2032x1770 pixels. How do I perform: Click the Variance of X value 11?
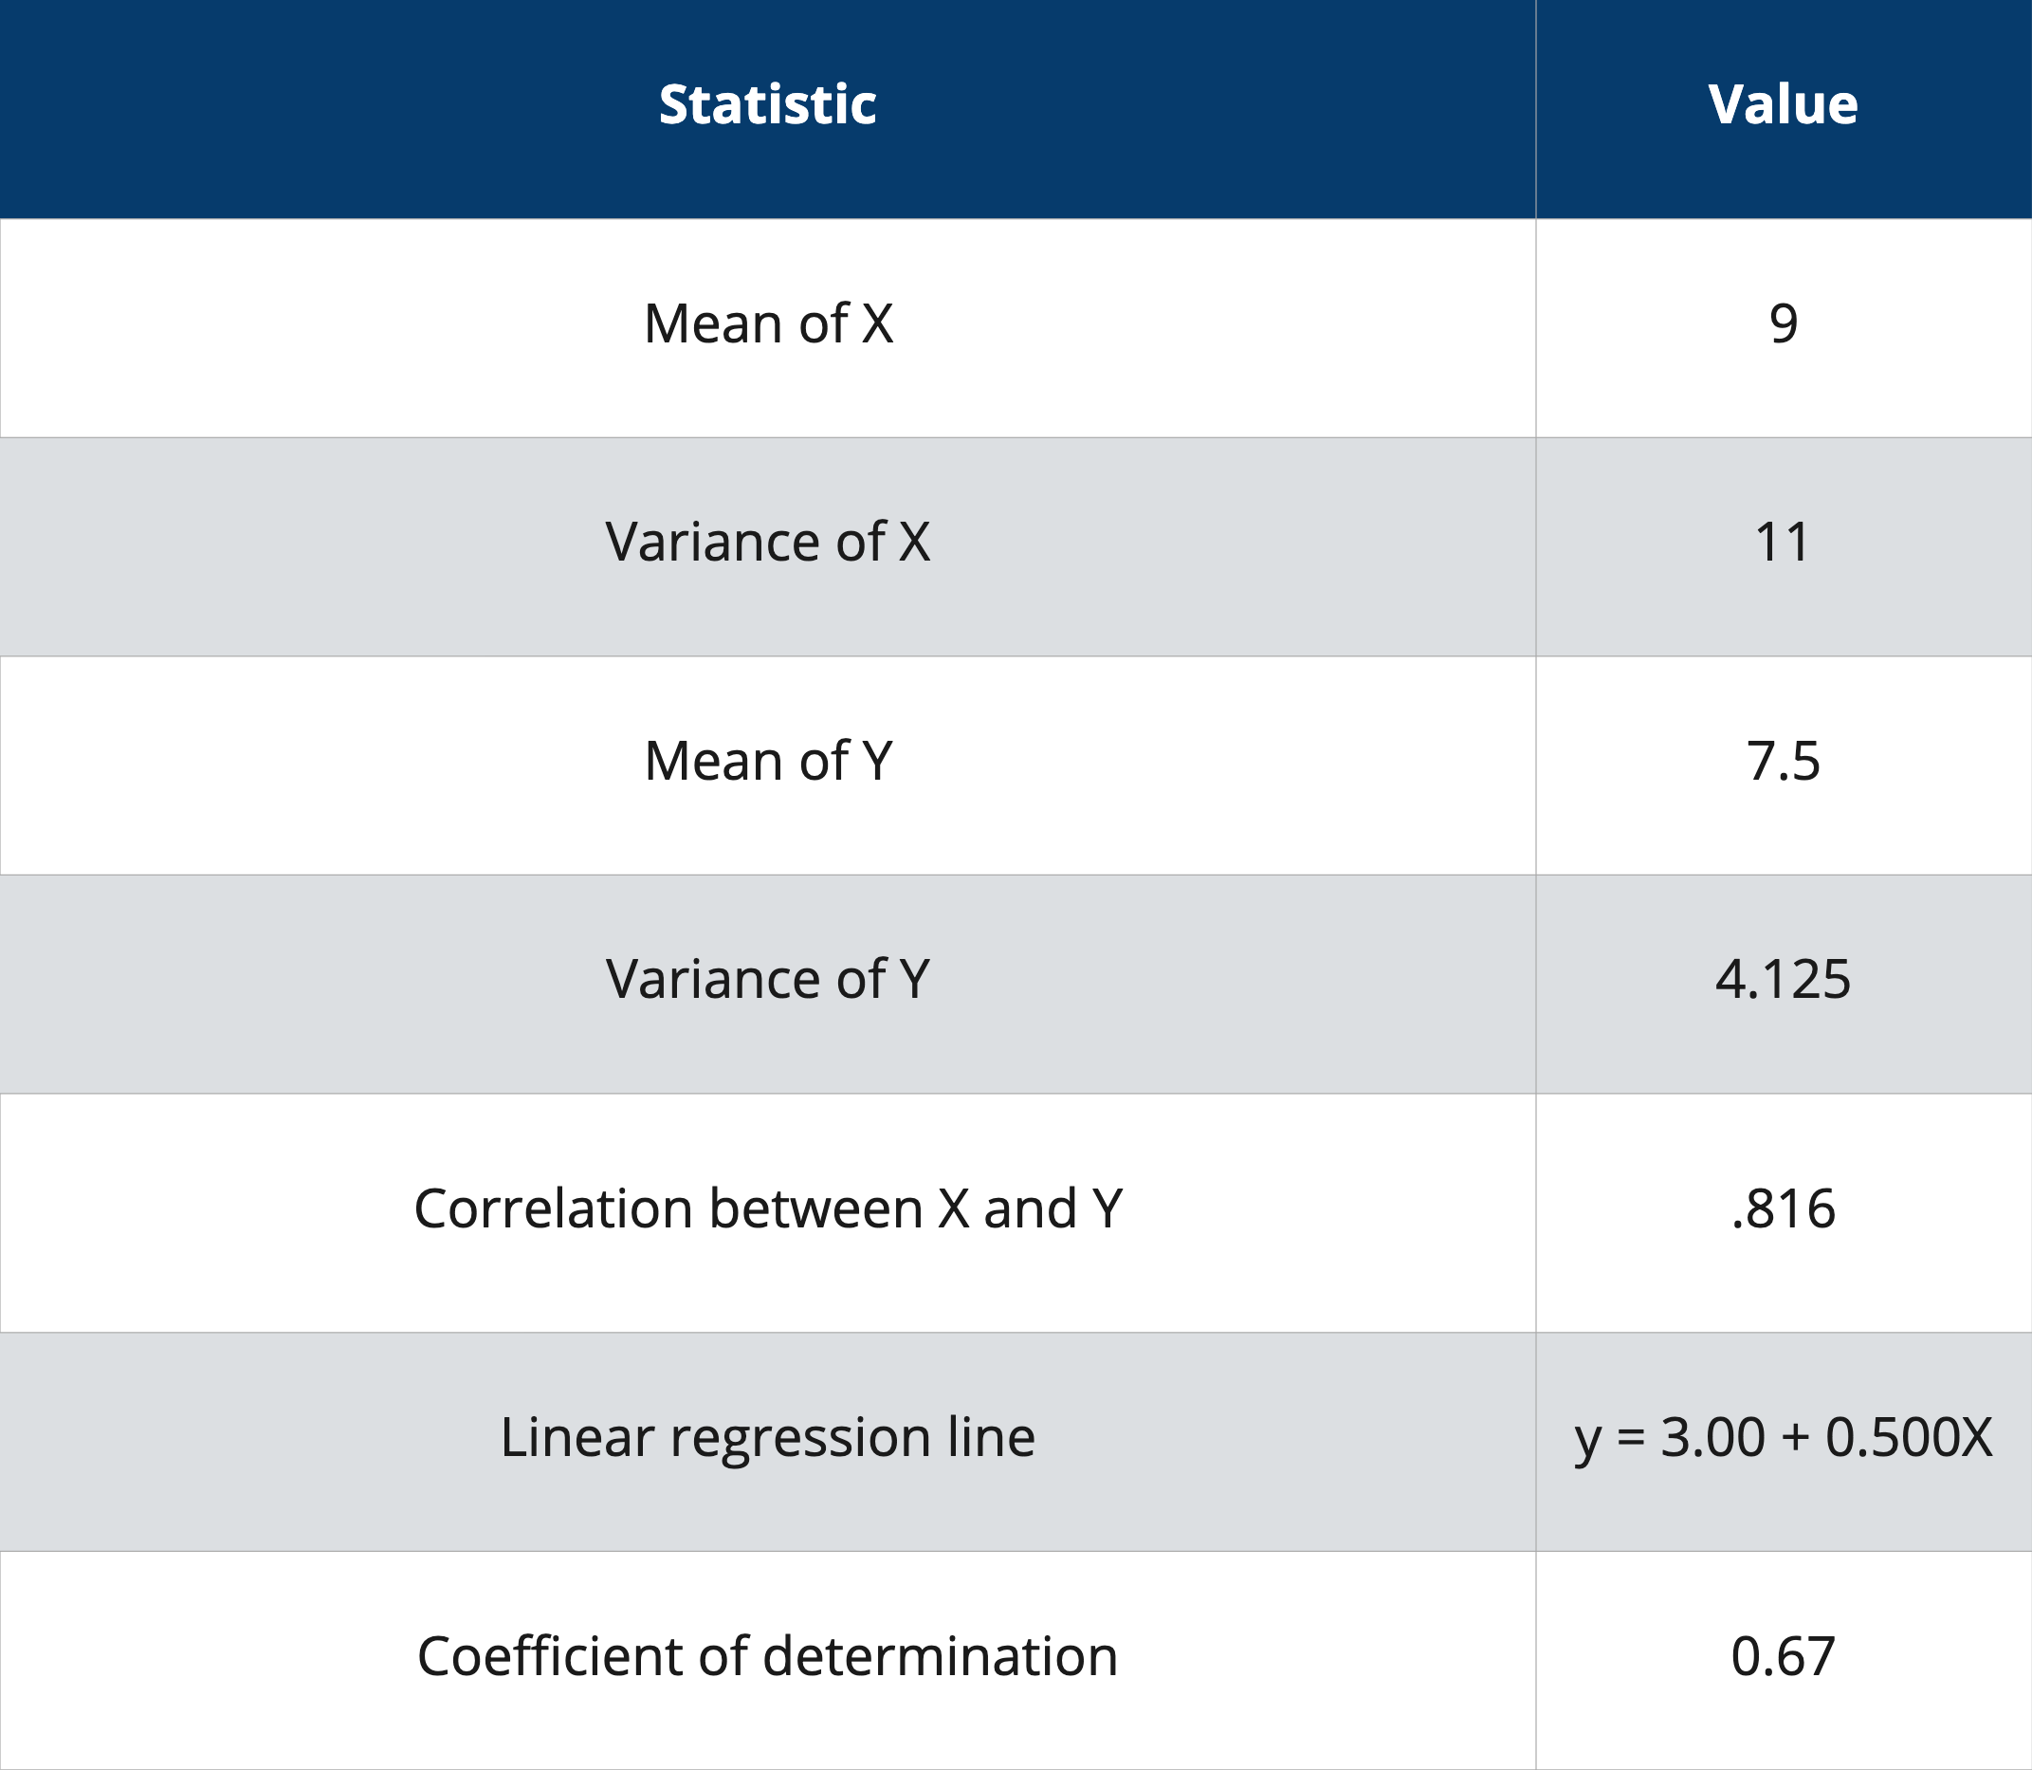1783,543
